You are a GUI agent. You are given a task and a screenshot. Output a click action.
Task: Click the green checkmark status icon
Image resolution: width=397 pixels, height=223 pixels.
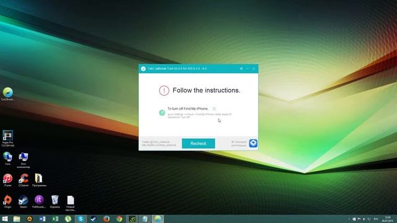[162, 113]
